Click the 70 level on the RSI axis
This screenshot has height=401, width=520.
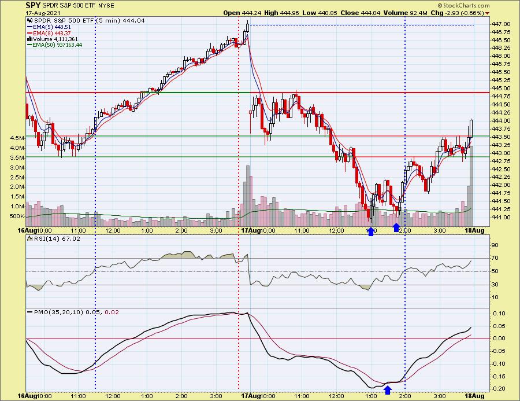(495, 258)
